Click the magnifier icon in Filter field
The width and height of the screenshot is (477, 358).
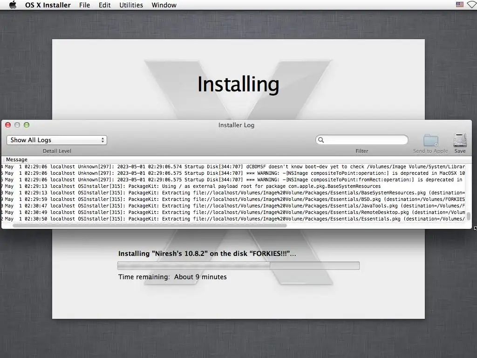[321, 140]
